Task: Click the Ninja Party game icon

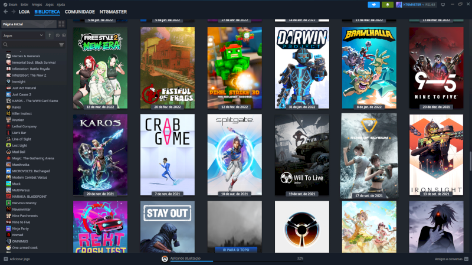Action: tap(8, 228)
